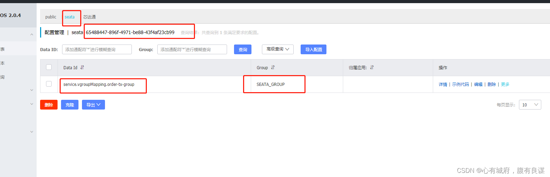The height and width of the screenshot is (177, 550).
Task: Switch to the public namespace tab
Action: [51, 17]
